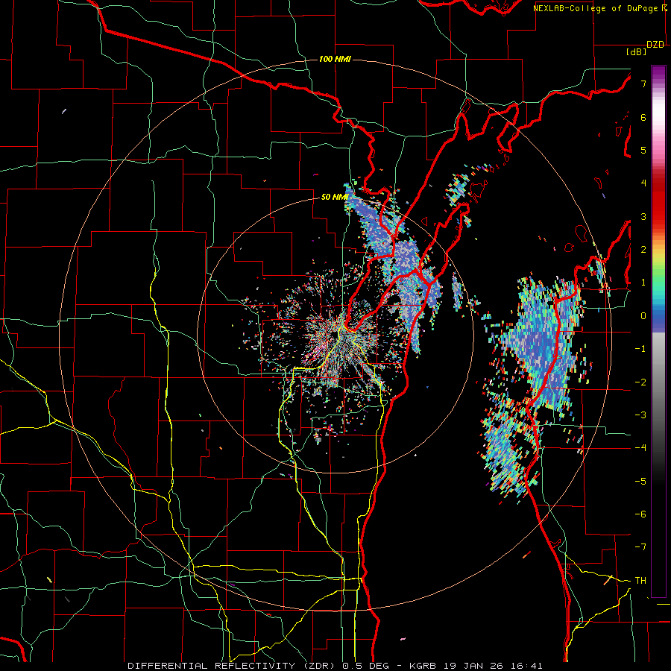This screenshot has width=671, height=671.
Task: Click the -1 value on color scale
Action: pyautogui.click(x=640, y=349)
